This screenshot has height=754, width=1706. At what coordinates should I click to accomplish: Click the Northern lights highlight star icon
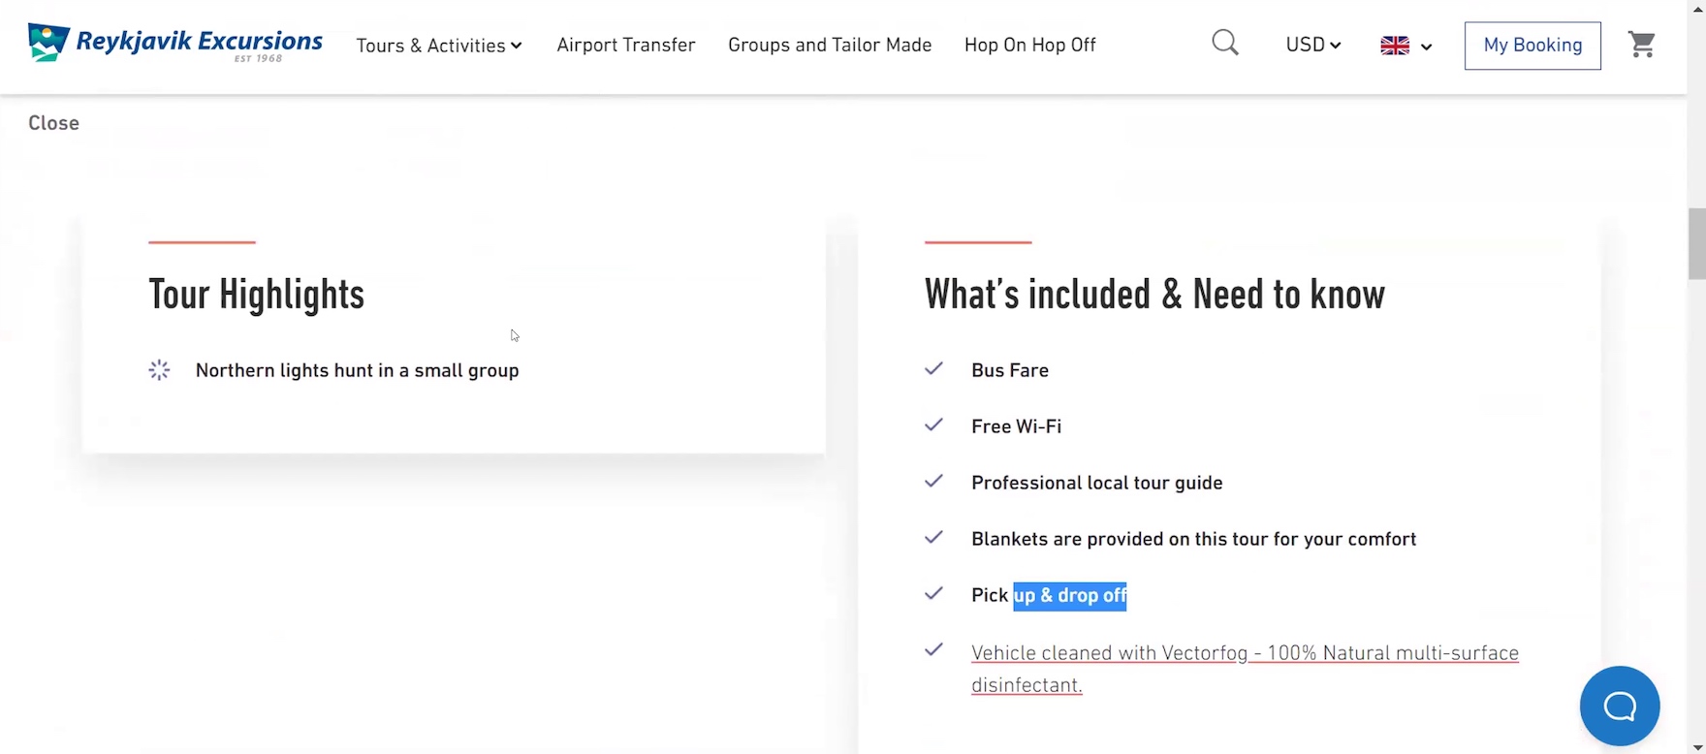(159, 370)
